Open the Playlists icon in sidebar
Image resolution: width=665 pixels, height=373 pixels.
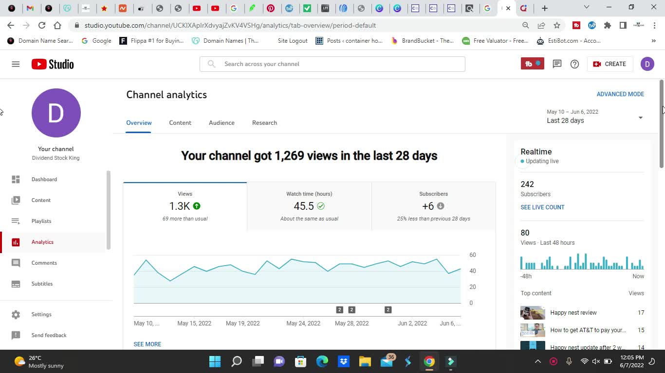click(x=16, y=221)
